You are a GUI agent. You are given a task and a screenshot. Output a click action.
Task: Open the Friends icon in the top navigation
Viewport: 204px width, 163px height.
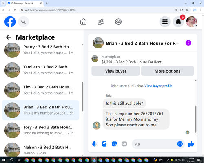[x=101, y=22]
